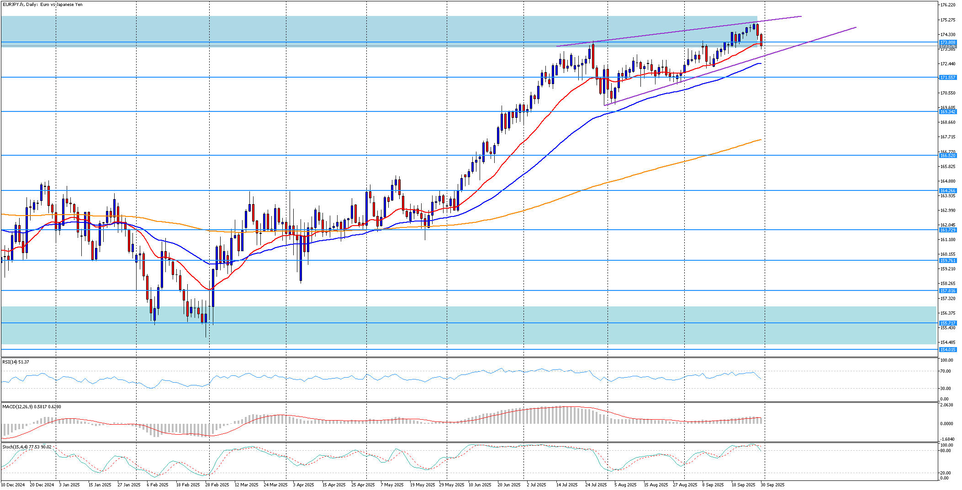Image resolution: width=962 pixels, height=490 pixels.
Task: Select the 171.557 horizontal line price tag
Action: (947, 78)
